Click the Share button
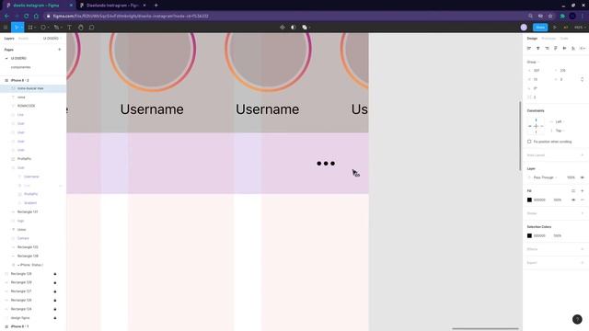589x331 pixels. (x=540, y=28)
